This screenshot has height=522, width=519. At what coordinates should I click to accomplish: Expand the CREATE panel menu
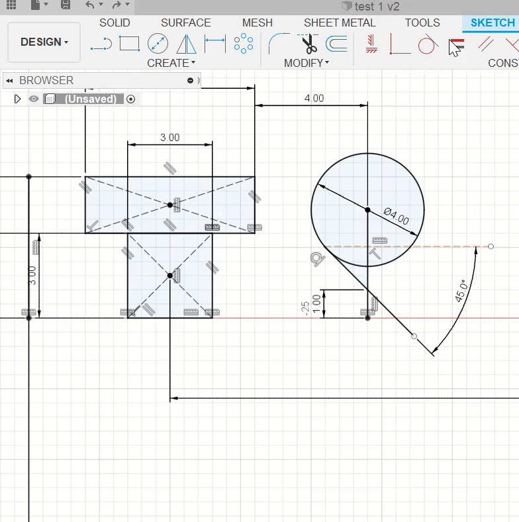(x=171, y=63)
